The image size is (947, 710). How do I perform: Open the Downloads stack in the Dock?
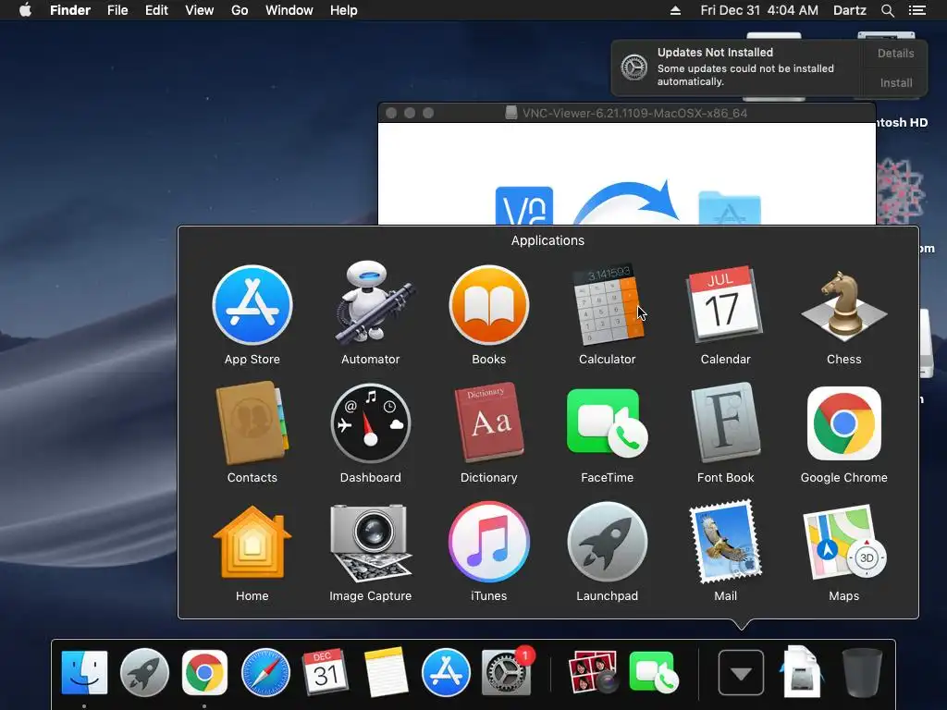click(802, 672)
